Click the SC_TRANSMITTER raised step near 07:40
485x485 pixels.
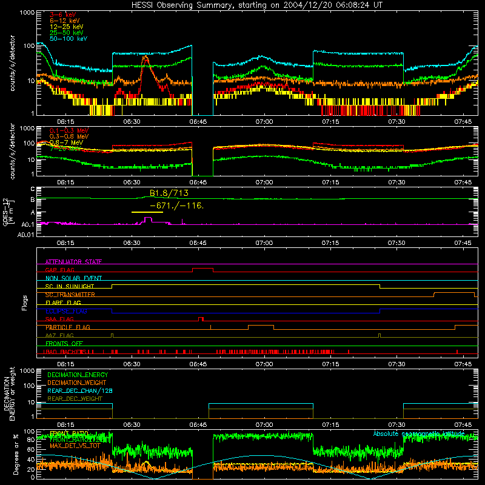(454, 293)
